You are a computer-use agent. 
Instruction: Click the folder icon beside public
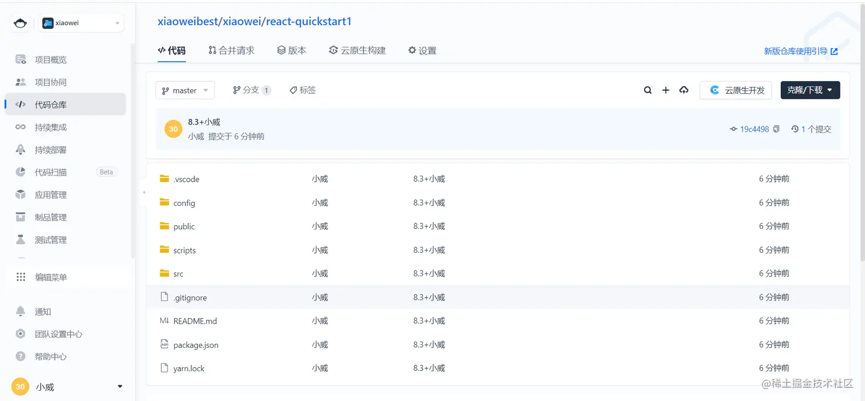[164, 226]
